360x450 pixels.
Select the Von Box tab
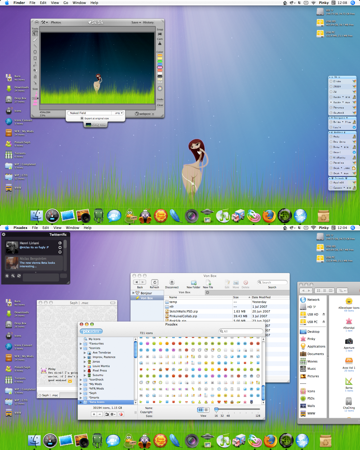(184, 292)
